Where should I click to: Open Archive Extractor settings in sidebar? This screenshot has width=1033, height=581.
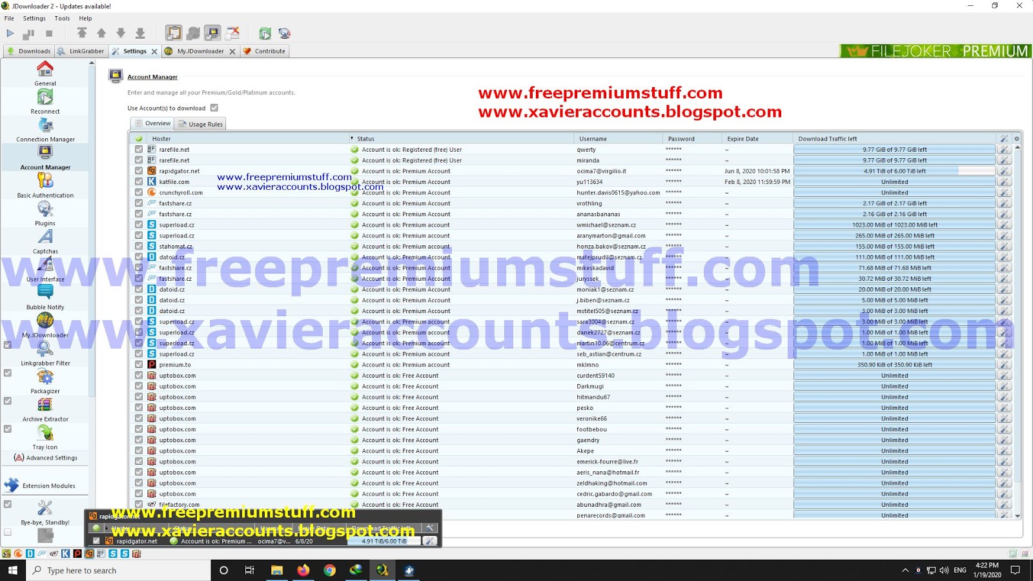tap(45, 409)
